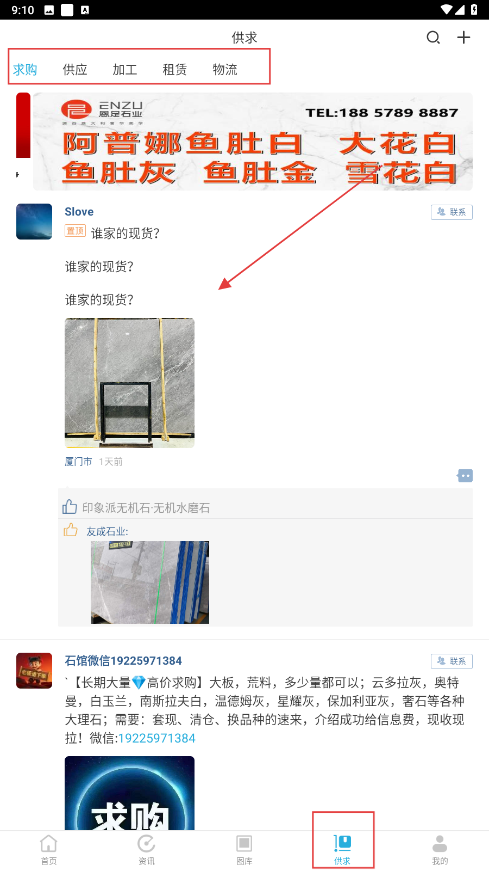The height and width of the screenshot is (871, 489).
Task: Open the ENZU 恩足石业 advertisement banner
Action: [x=253, y=142]
